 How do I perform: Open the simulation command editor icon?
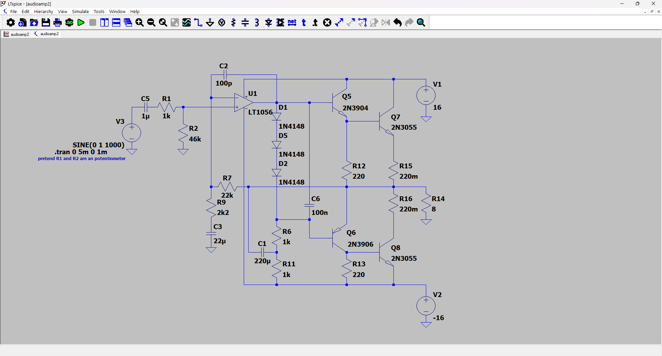pos(69,23)
